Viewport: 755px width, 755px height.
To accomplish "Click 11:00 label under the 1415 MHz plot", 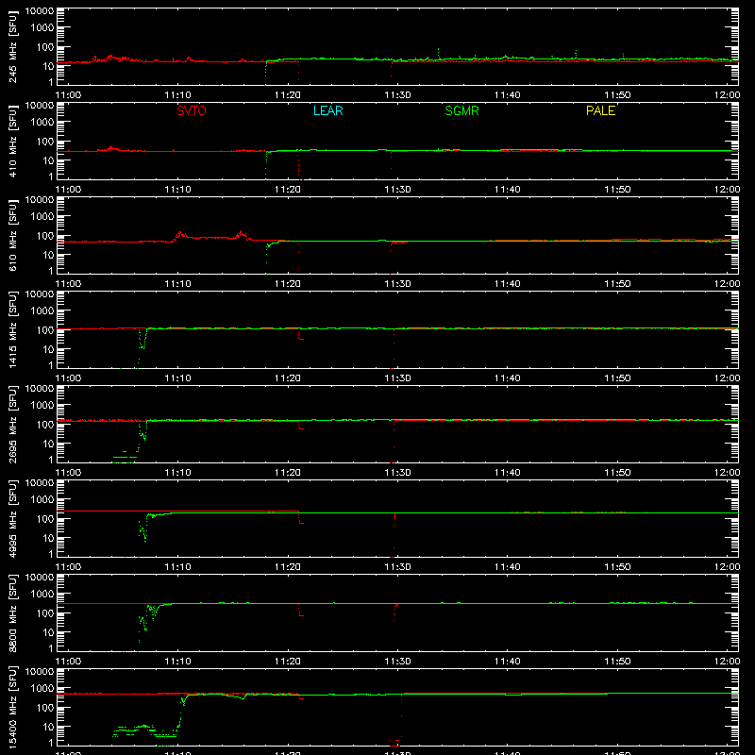I will (68, 378).
